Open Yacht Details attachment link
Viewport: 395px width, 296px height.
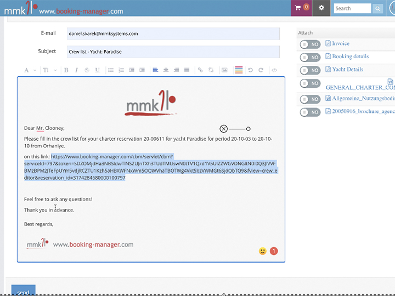point(347,70)
